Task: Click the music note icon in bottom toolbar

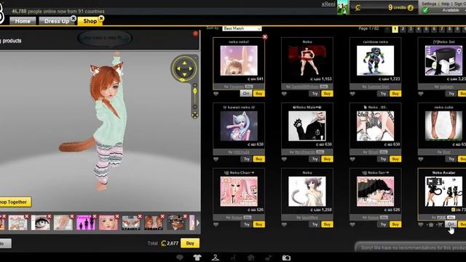Action: [269, 258]
